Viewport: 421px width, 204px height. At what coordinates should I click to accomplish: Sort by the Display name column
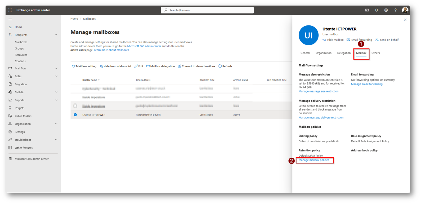pyautogui.click(x=91, y=80)
